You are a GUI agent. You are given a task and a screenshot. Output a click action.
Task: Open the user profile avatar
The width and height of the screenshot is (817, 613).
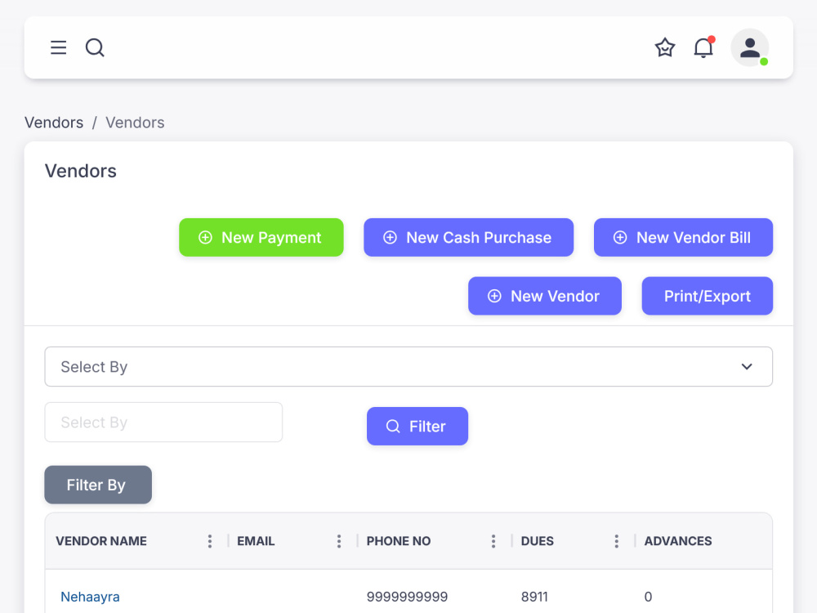[750, 47]
